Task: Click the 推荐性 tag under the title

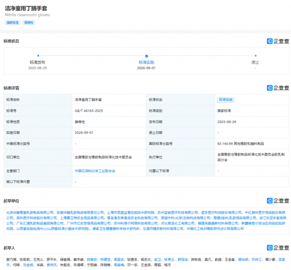Action: pos(29,23)
